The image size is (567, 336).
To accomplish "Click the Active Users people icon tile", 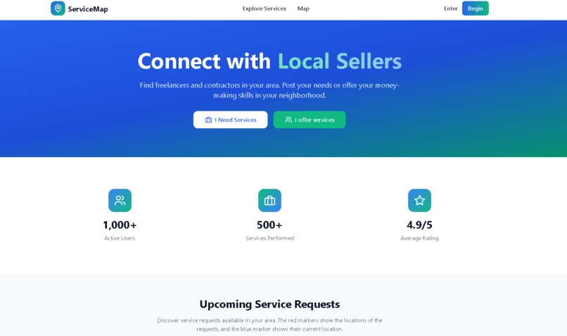I will [120, 200].
